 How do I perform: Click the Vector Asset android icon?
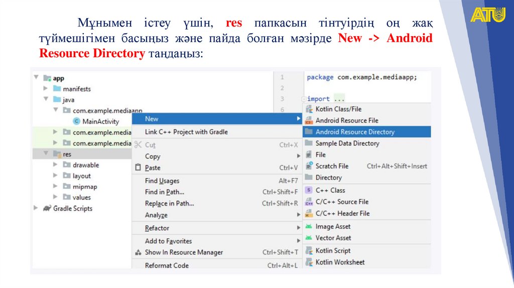coord(309,238)
